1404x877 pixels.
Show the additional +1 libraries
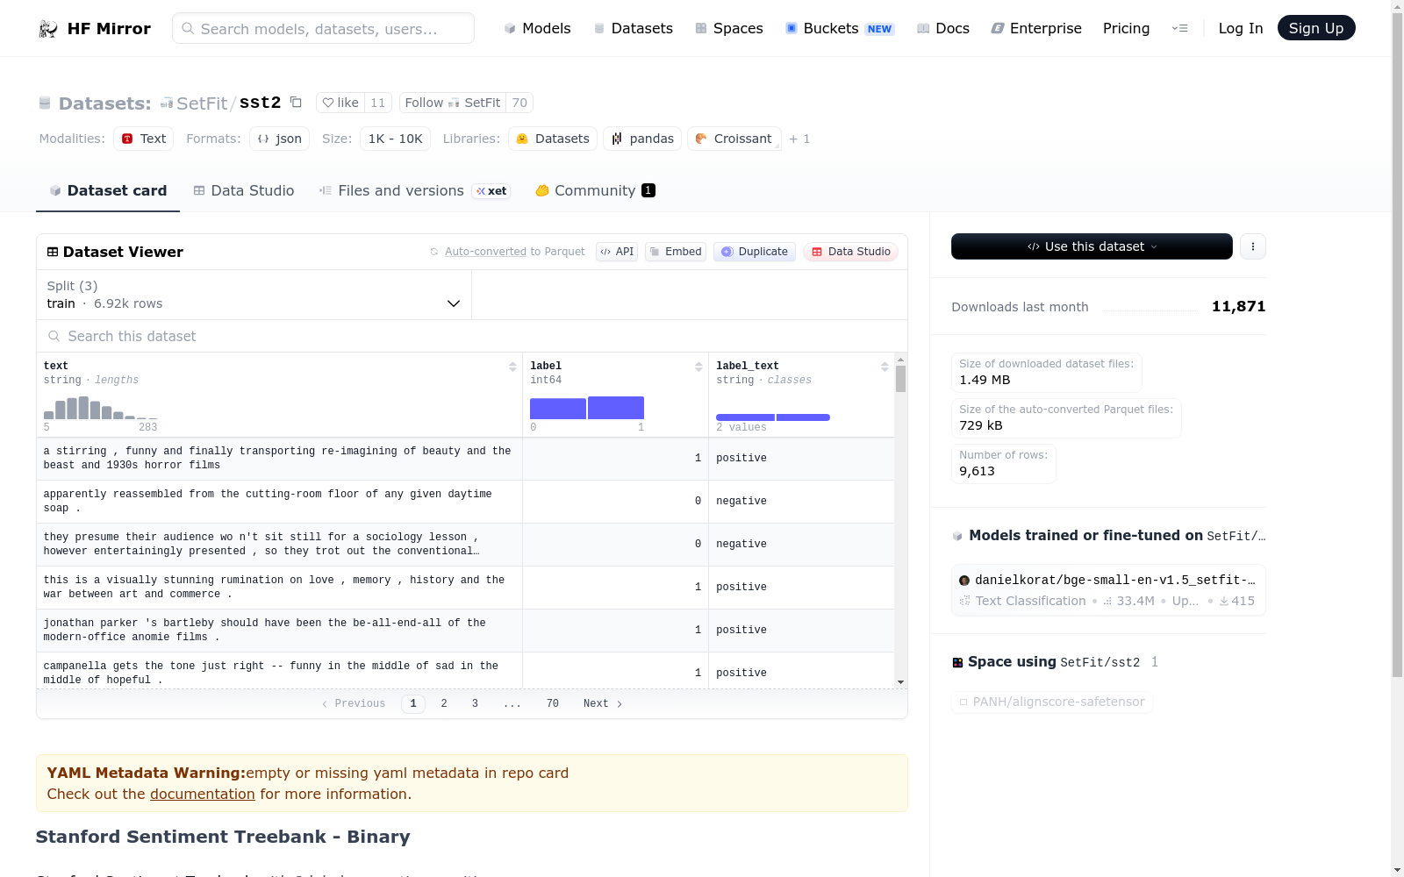tap(799, 139)
